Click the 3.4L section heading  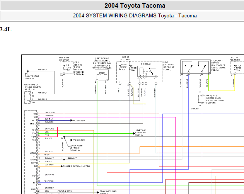tap(5, 29)
